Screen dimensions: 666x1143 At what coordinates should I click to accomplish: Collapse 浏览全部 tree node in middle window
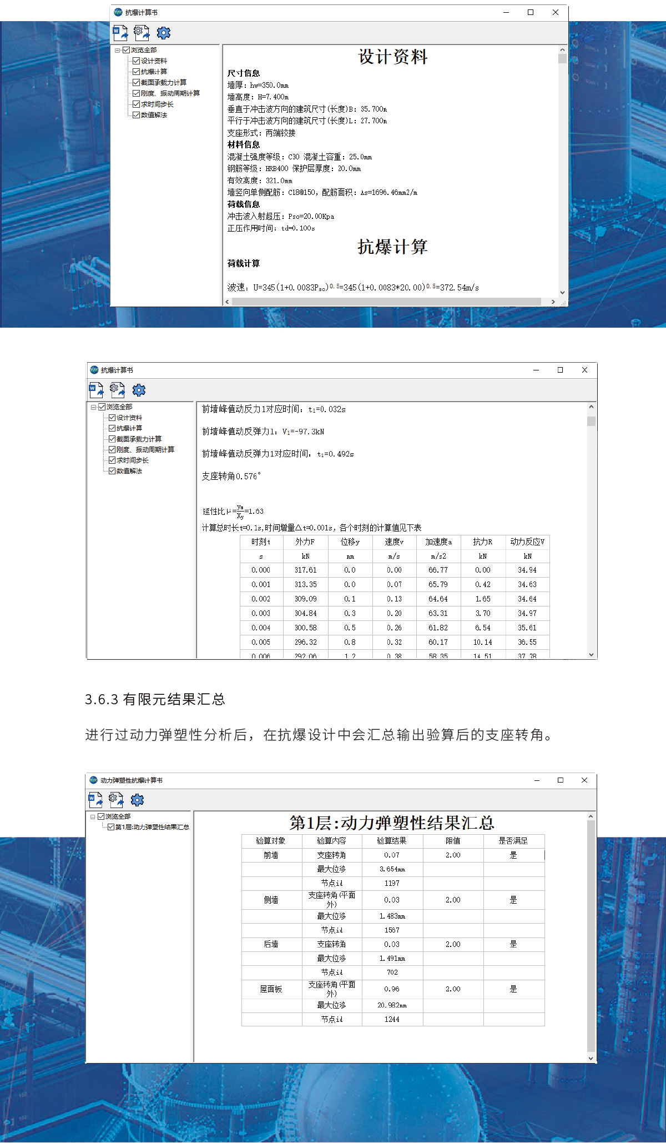coord(93,407)
